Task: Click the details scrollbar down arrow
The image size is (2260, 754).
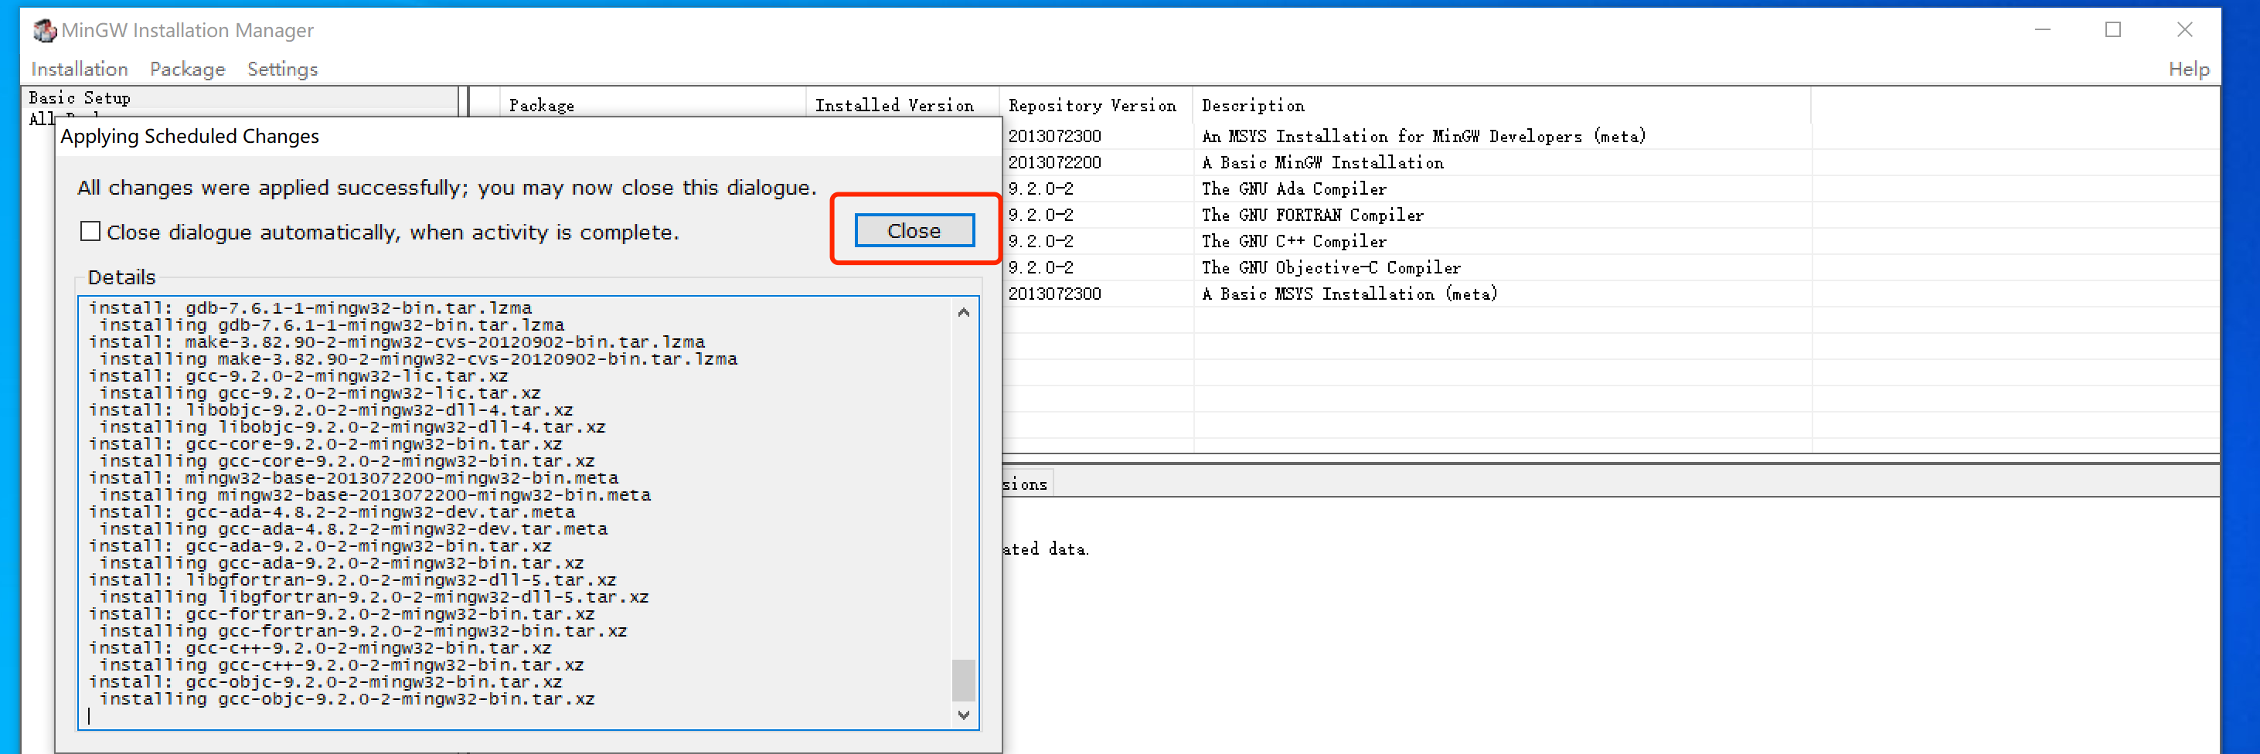Action: point(963,715)
